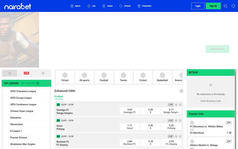Select the Basketball sport tile
The image size is (238, 149).
[x=162, y=77]
